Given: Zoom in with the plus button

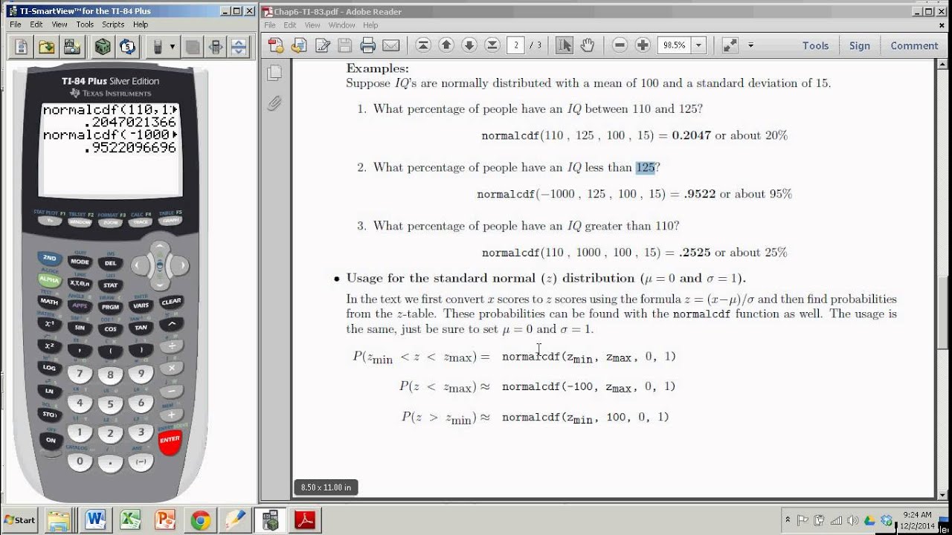Looking at the screenshot, I should (643, 45).
